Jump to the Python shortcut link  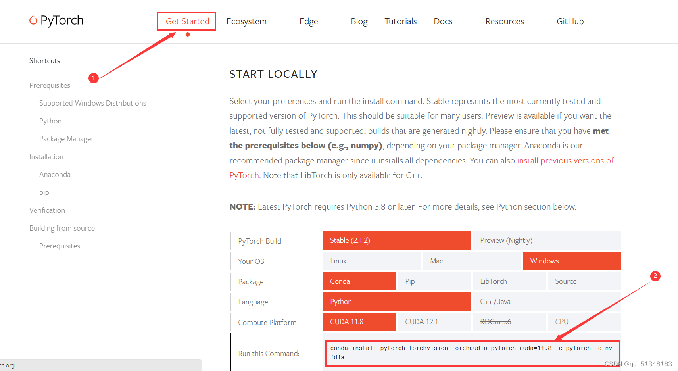coord(50,121)
